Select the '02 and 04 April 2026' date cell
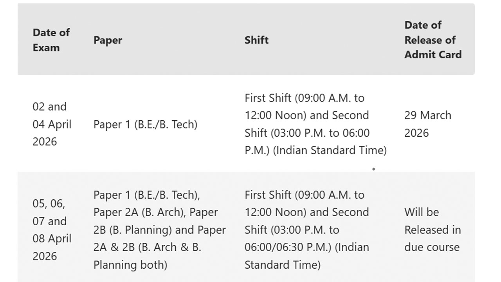 coord(52,124)
